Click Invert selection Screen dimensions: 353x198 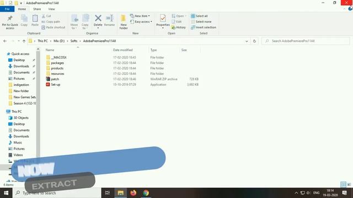point(204,27)
